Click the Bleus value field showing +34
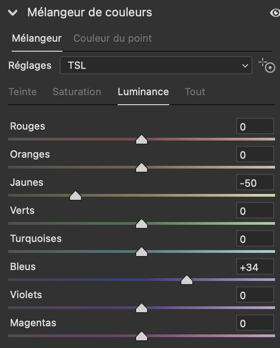Screen dimensions: 280x348 pos(255,267)
